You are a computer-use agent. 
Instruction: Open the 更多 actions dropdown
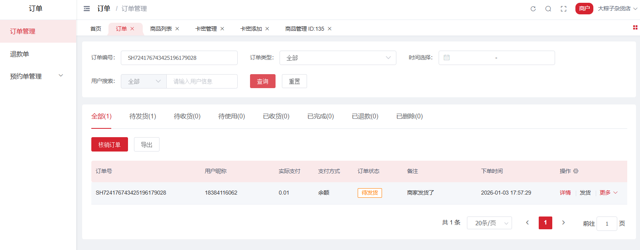click(608, 193)
